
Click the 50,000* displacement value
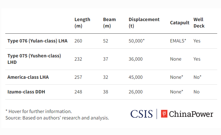(x=137, y=41)
